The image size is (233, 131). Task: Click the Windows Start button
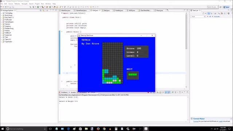(3, 129)
